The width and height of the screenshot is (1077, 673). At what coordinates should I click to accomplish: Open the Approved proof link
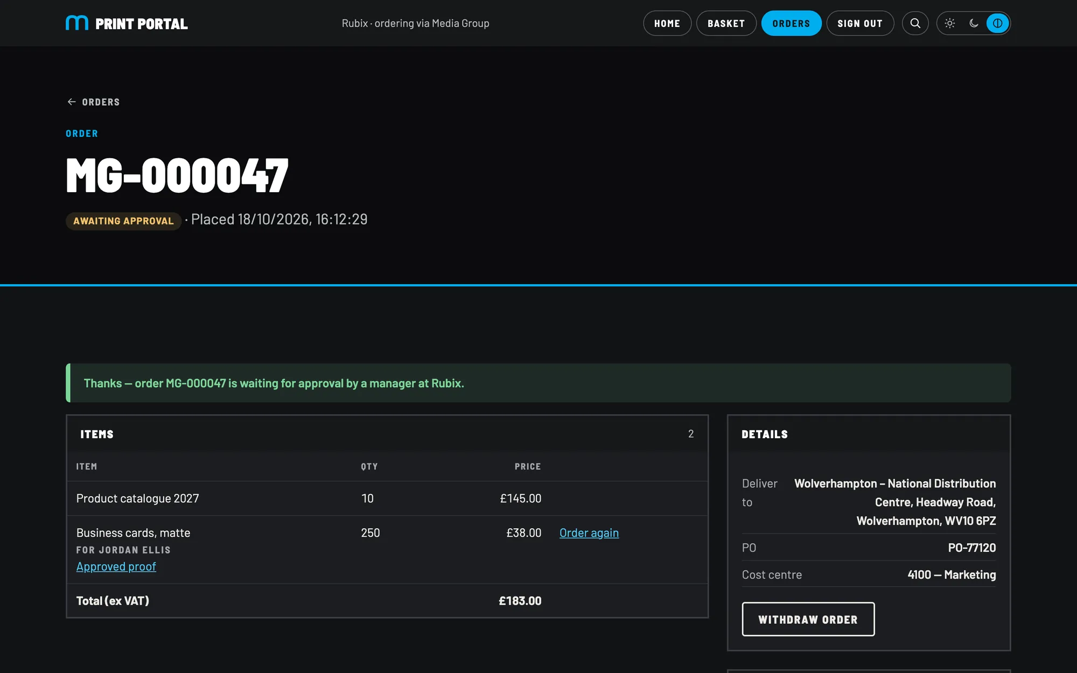pyautogui.click(x=116, y=567)
